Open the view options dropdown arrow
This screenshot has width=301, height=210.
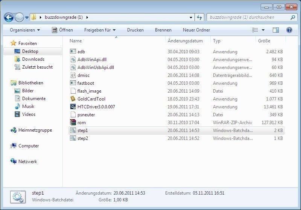click(263, 30)
